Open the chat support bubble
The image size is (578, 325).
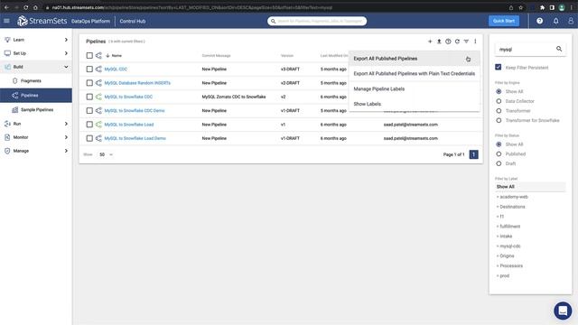563,311
